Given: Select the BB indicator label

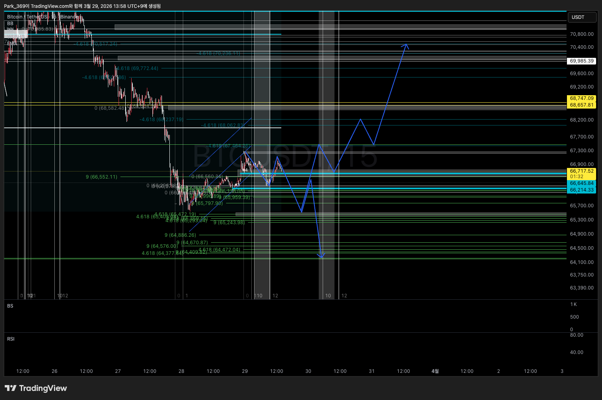Looking at the screenshot, I should (x=10, y=24).
